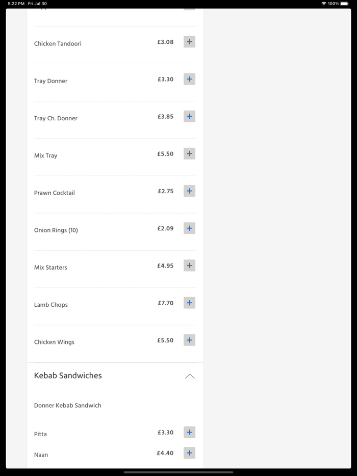Tap the battery indicator in status bar
Image resolution: width=357 pixels, height=476 pixels.
[344, 4]
